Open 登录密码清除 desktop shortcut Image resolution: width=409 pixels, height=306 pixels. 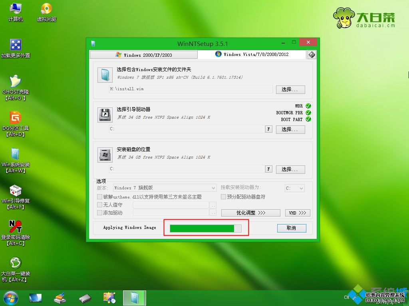[16, 232]
